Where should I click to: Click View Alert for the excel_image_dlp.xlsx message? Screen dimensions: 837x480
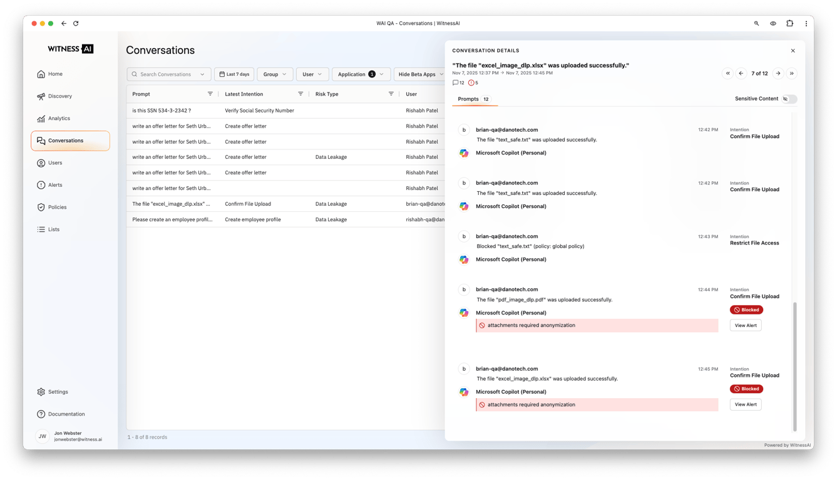746,404
